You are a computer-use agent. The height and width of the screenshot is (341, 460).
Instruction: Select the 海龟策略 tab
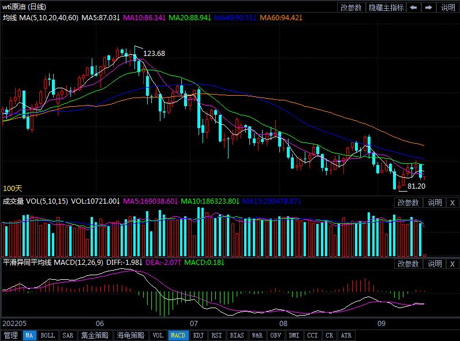131,335
